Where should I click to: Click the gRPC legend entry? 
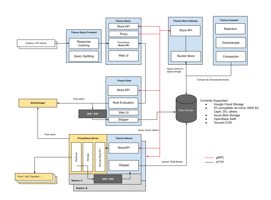(220, 158)
